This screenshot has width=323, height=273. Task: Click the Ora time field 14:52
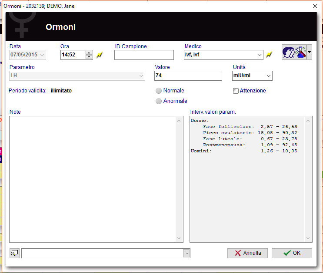click(73, 55)
